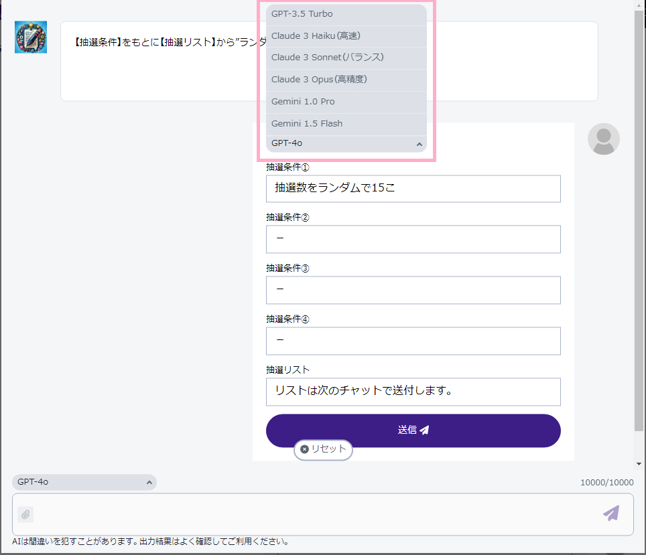Click the 抽選条件① input field
The width and height of the screenshot is (646, 555).
[413, 189]
